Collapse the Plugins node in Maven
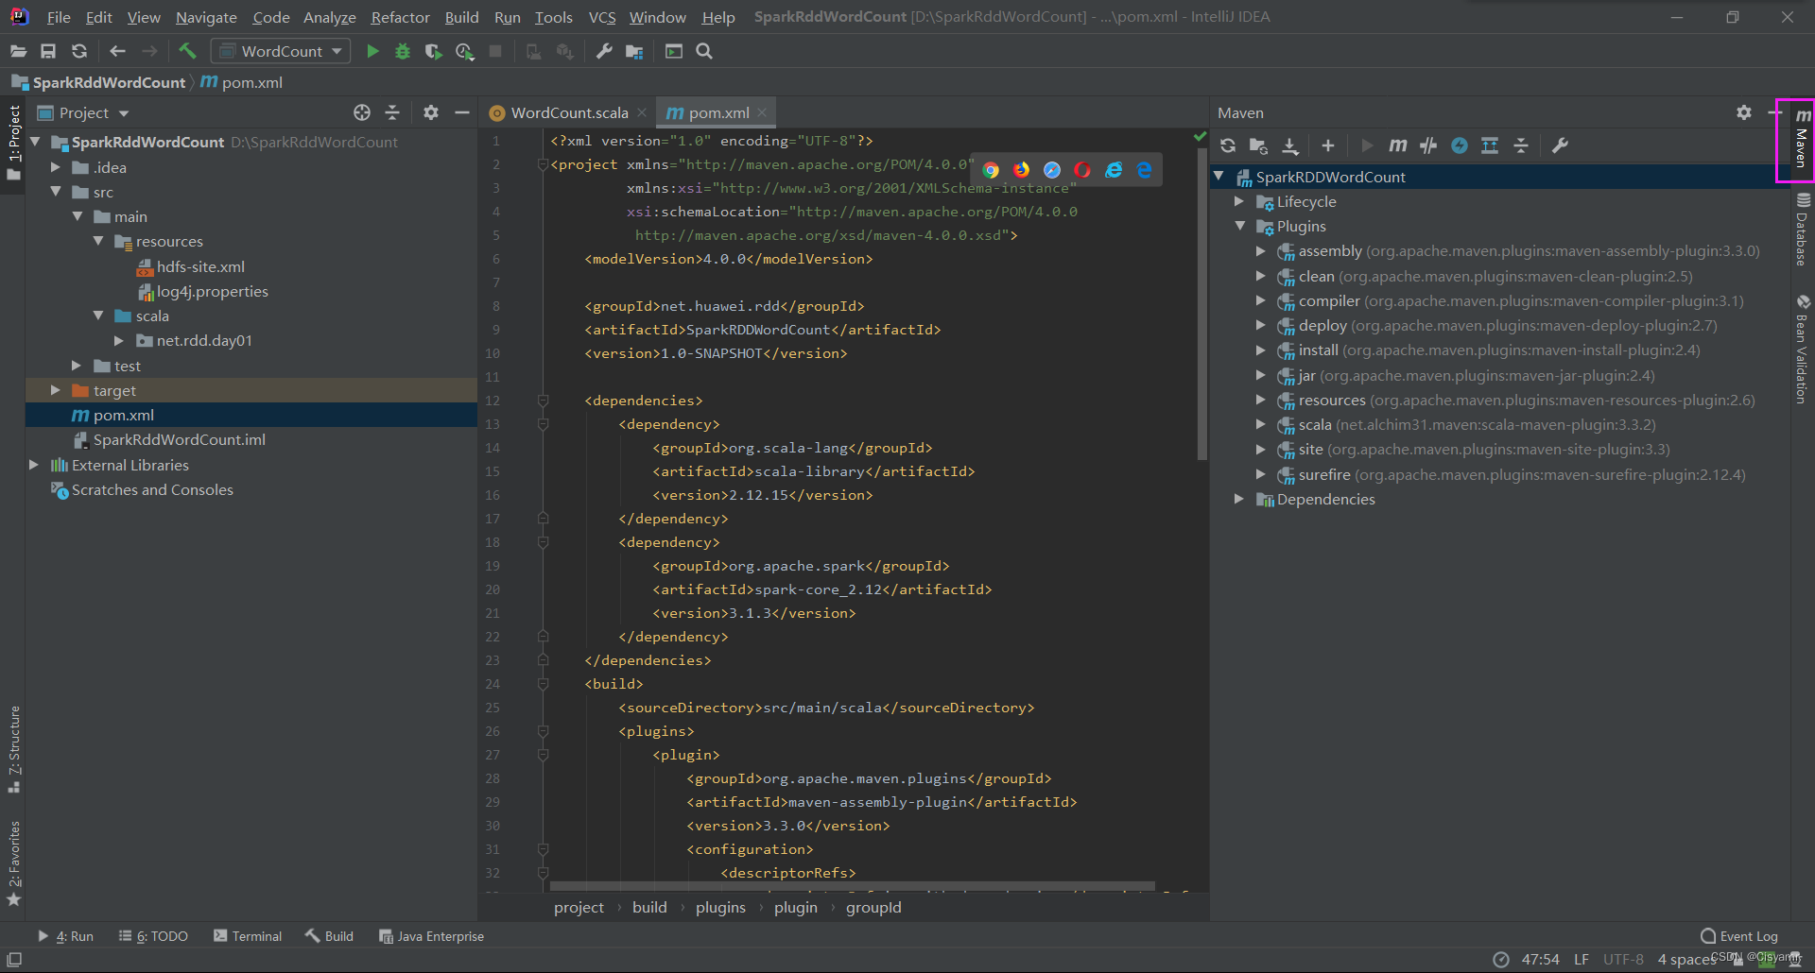1815x973 pixels. (1239, 226)
